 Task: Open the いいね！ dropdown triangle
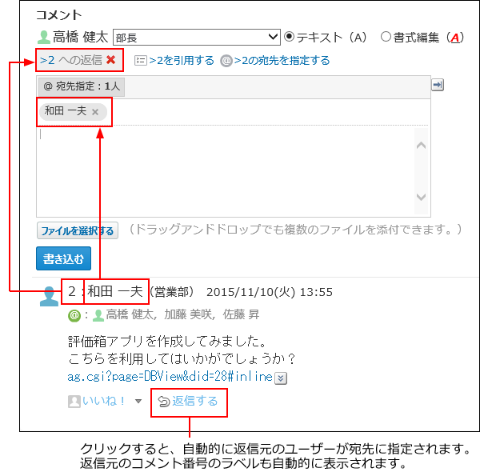click(x=138, y=401)
